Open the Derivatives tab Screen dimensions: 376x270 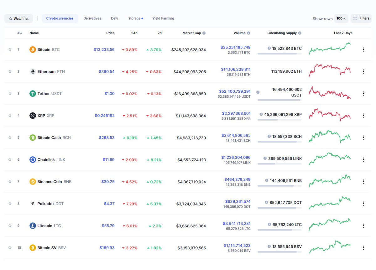point(92,18)
